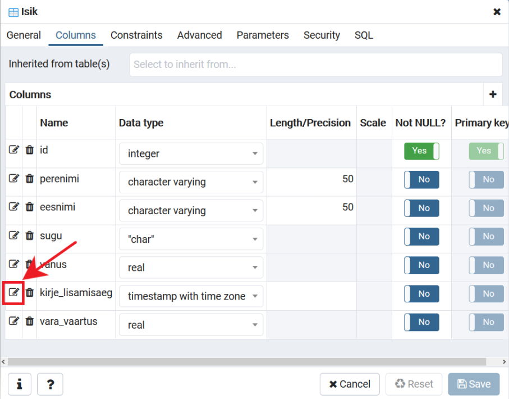
Task: Edit the vanus column row
Action: point(13,264)
